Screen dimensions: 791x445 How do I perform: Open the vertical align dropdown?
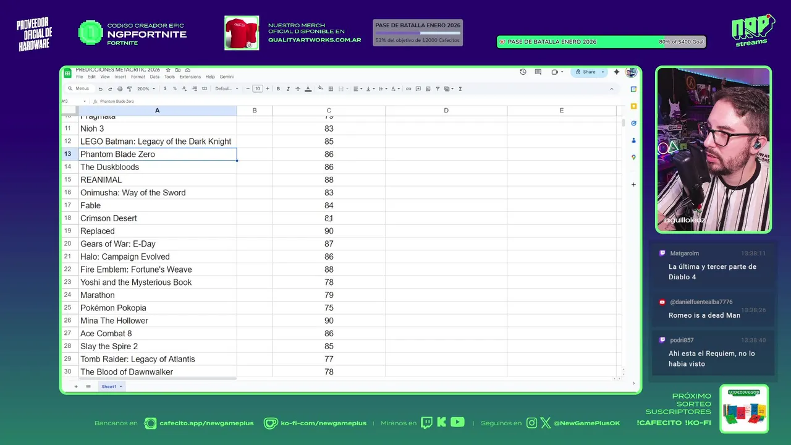point(370,88)
